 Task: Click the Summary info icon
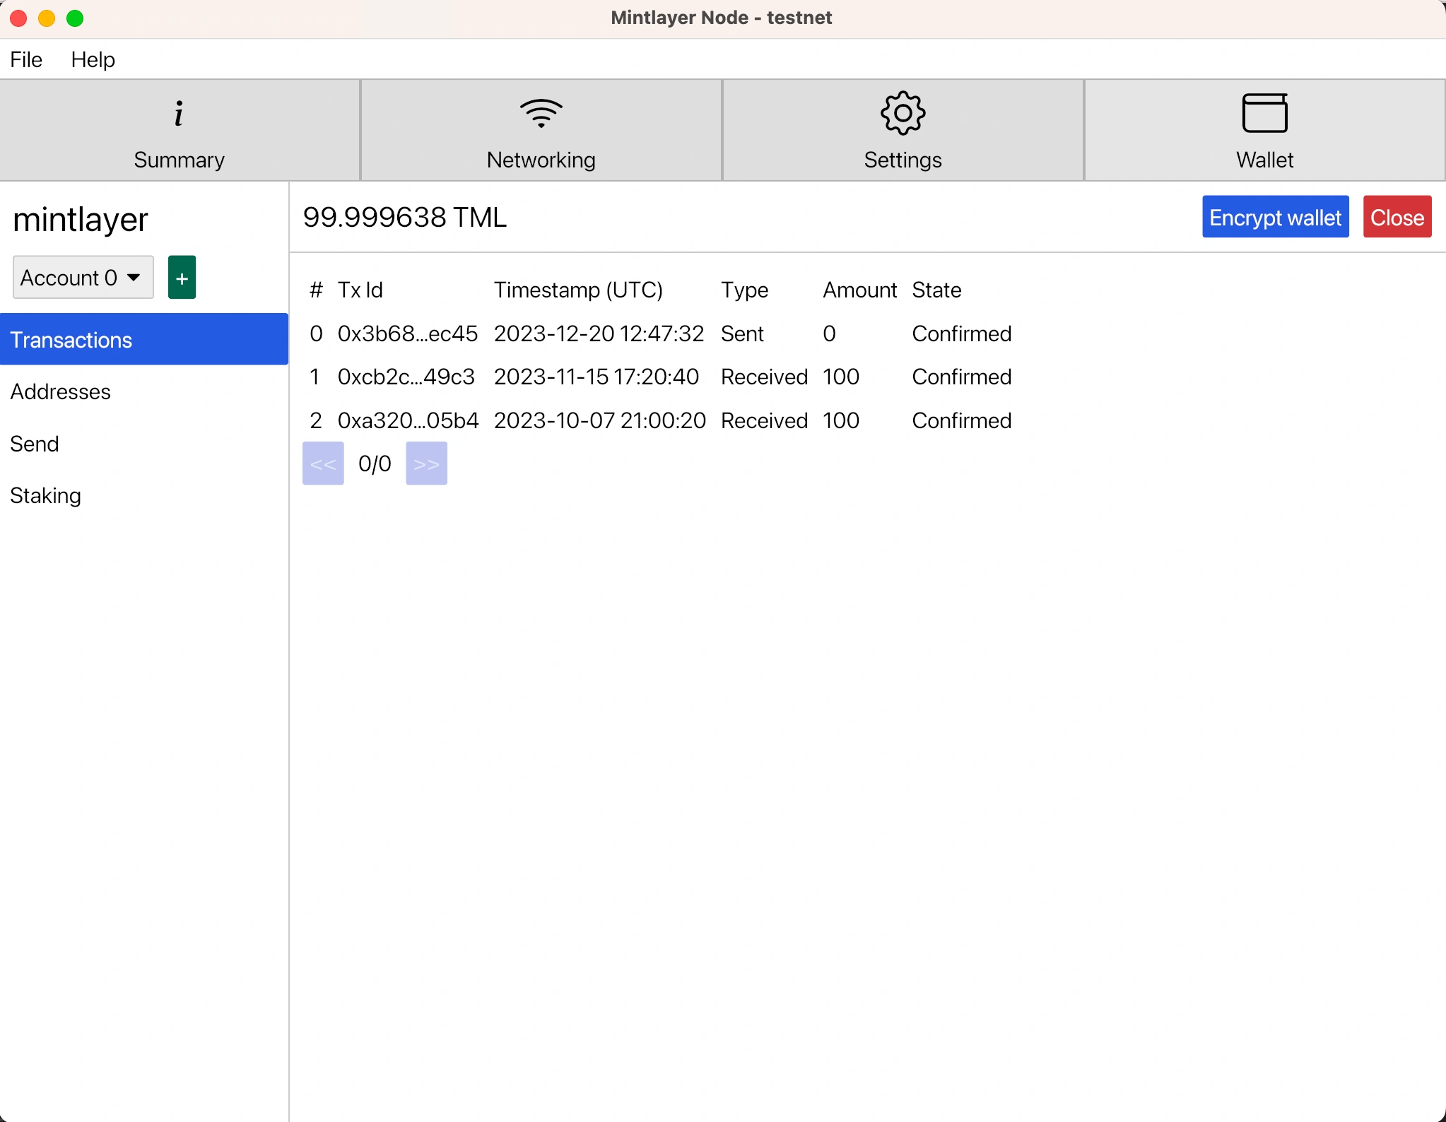(179, 114)
